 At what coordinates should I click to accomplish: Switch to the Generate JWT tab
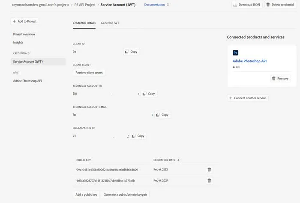point(110,23)
